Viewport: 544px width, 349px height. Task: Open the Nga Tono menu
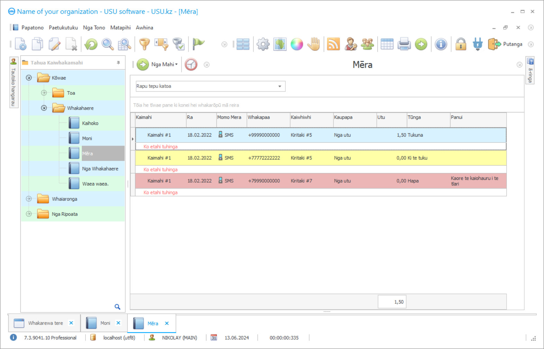coord(94,28)
